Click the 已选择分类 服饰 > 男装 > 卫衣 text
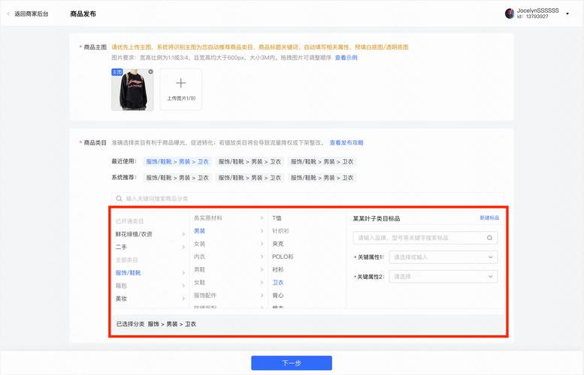Viewport: 584px width, 375px height. [x=156, y=324]
